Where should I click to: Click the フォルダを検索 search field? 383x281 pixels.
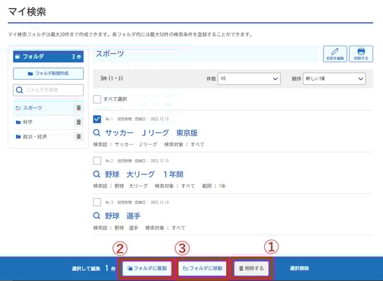(48, 90)
